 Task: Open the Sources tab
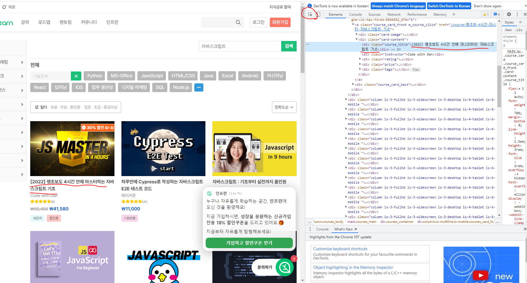pyautogui.click(x=374, y=15)
